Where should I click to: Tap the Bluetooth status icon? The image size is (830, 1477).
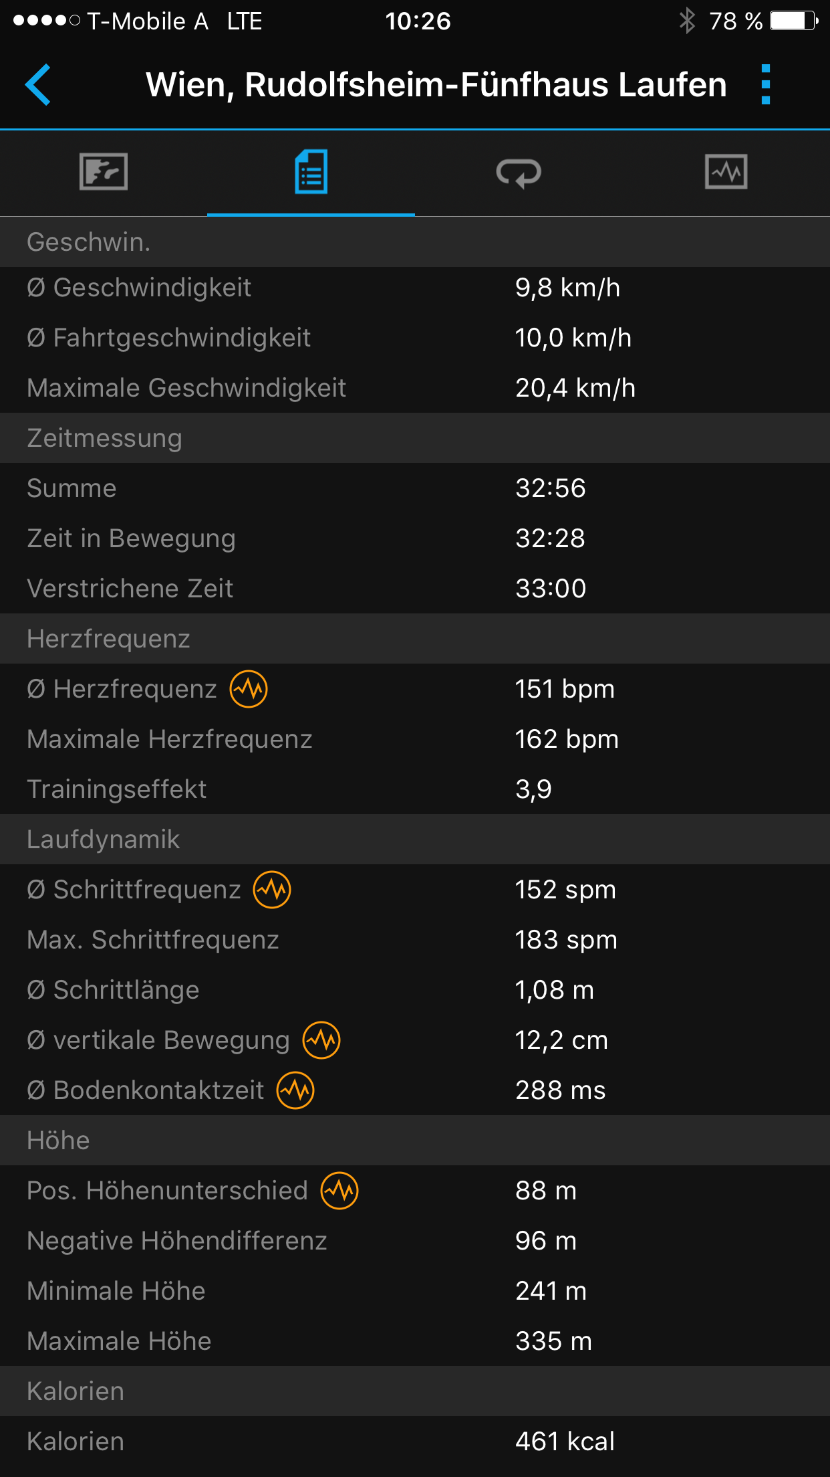pyautogui.click(x=687, y=21)
